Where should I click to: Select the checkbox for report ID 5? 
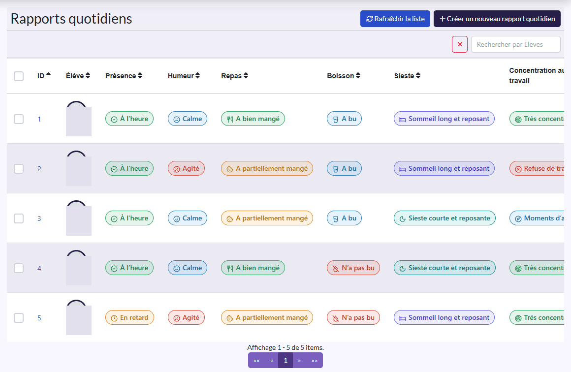click(x=19, y=318)
